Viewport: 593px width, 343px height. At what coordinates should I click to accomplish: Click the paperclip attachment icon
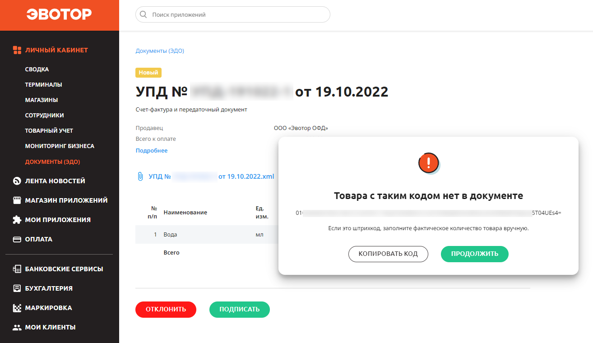pyautogui.click(x=140, y=176)
